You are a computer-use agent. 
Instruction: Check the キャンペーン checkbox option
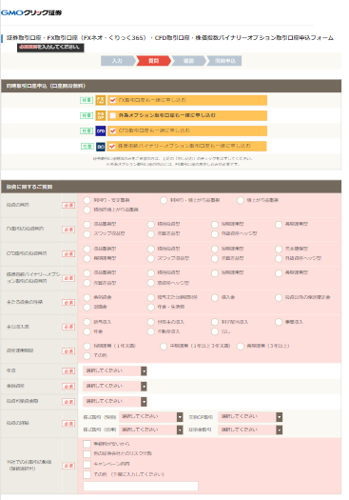coord(87,464)
